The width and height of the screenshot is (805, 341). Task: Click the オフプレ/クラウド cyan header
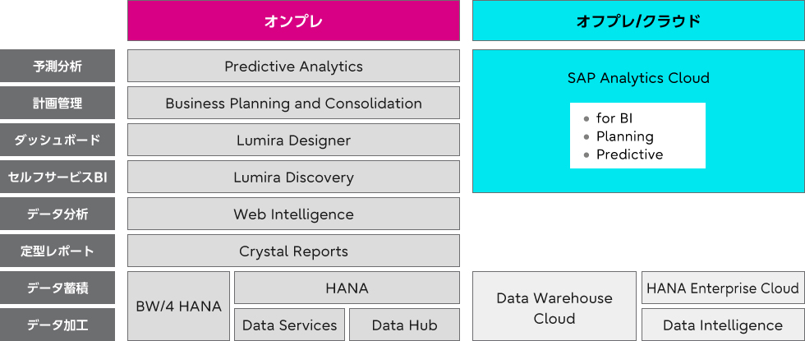click(x=638, y=21)
